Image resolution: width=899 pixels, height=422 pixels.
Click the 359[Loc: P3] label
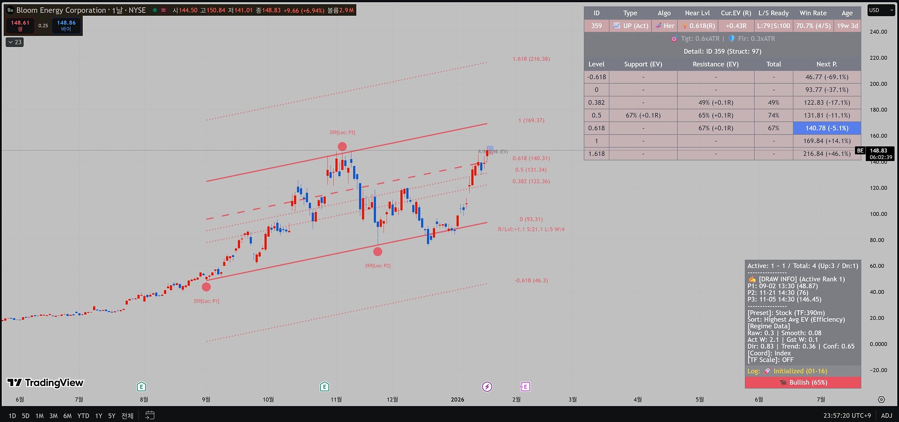[x=342, y=132]
